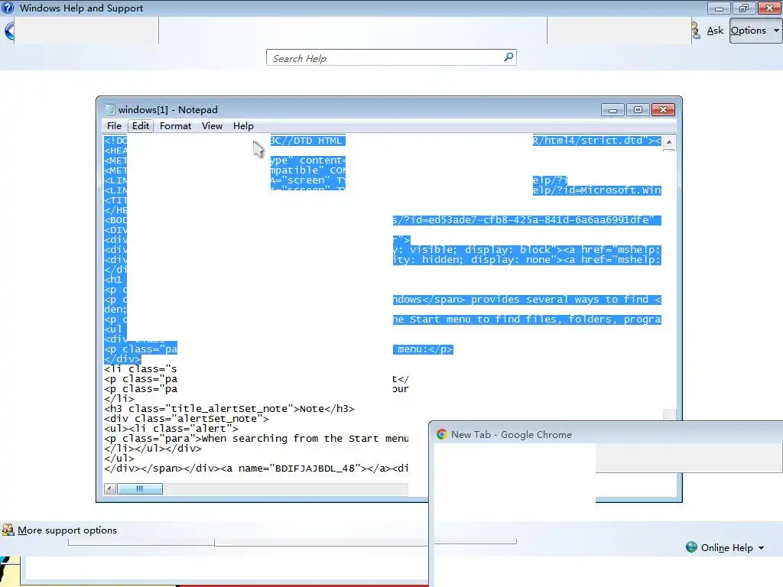The height and width of the screenshot is (587, 783).
Task: Click the Notepad document icon in title bar
Action: point(110,109)
